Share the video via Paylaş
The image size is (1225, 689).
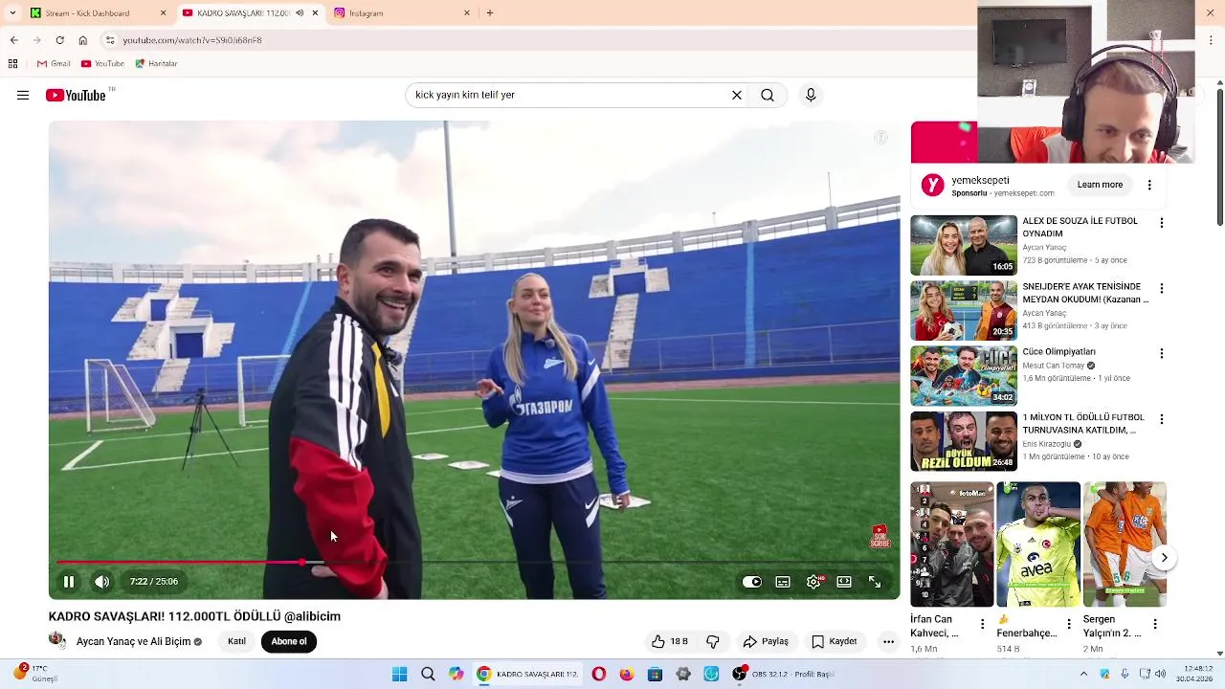pyautogui.click(x=766, y=641)
